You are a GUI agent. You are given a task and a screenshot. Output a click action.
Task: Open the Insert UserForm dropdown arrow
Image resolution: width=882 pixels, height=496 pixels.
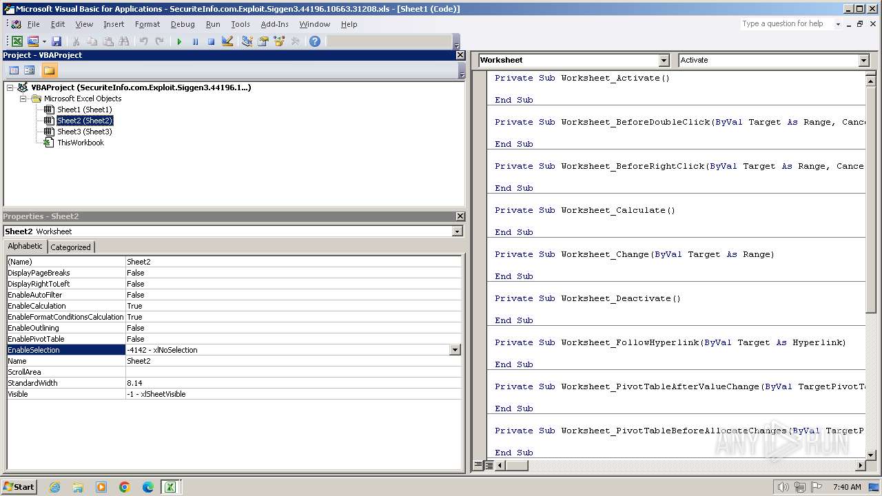(x=44, y=41)
